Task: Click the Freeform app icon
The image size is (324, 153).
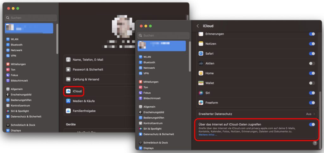Action: 201,103
